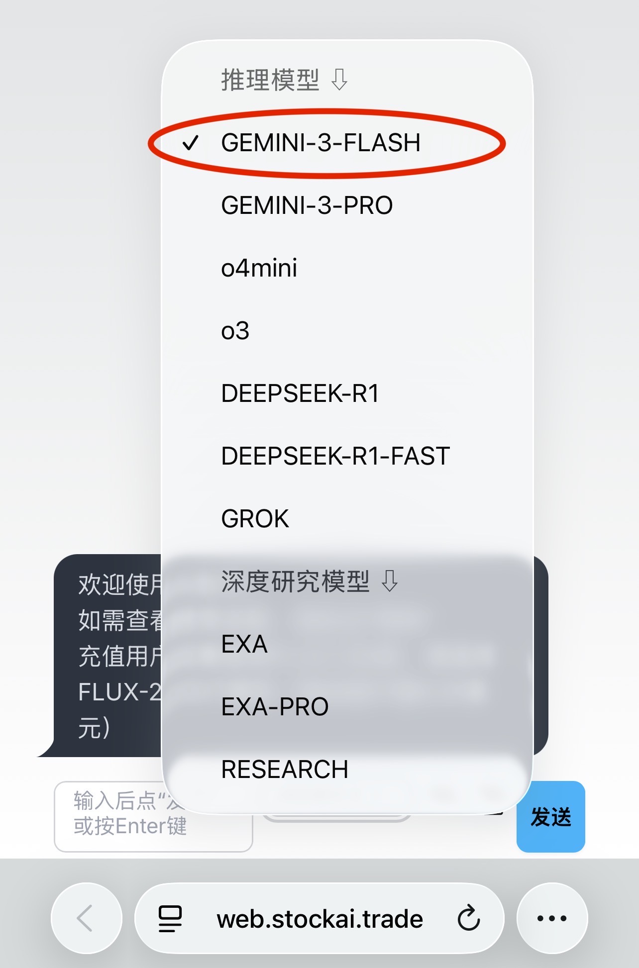
Task: Choose GEMINI-3-PRO model
Action: (307, 205)
